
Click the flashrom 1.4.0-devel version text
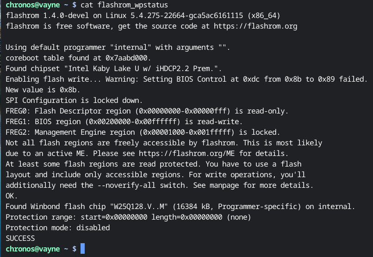tap(47, 16)
